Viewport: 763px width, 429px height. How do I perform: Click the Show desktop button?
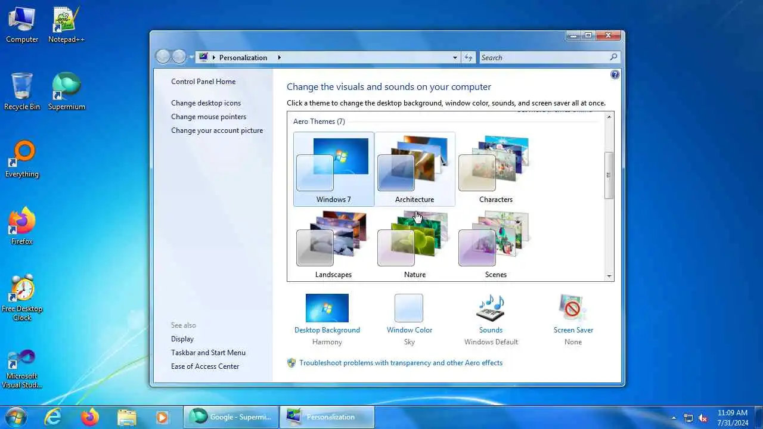758,417
